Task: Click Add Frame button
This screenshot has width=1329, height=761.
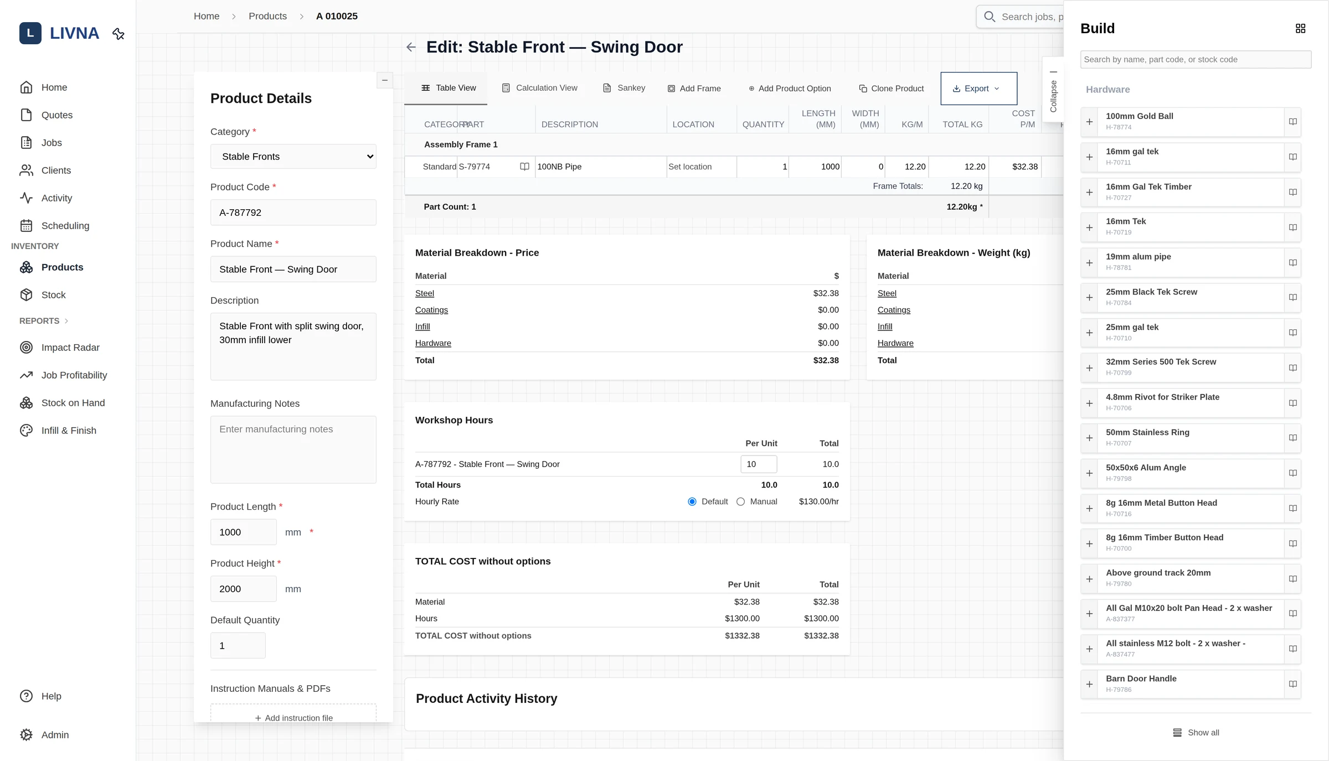Action: [x=694, y=89]
